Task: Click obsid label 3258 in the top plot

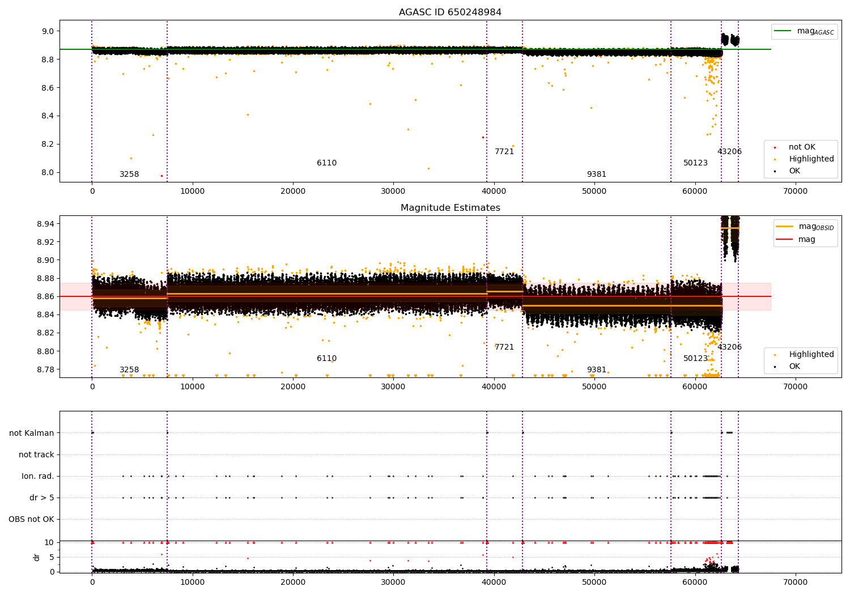Action: coord(129,175)
